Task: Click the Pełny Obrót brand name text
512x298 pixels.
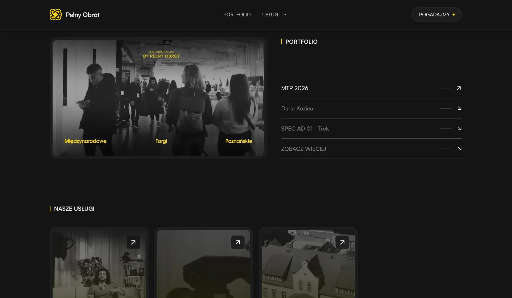Action: pos(82,15)
